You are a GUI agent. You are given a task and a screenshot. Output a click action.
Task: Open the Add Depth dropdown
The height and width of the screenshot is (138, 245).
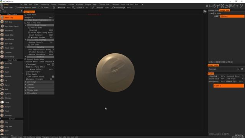point(235,79)
